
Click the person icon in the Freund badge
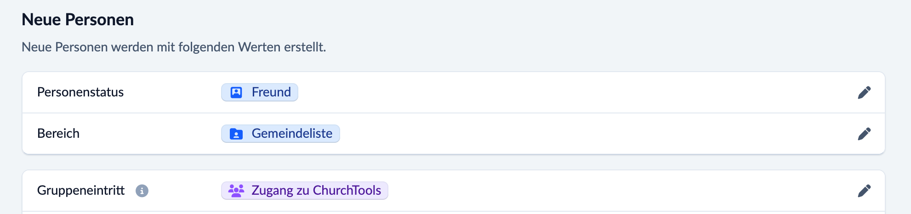click(x=236, y=92)
